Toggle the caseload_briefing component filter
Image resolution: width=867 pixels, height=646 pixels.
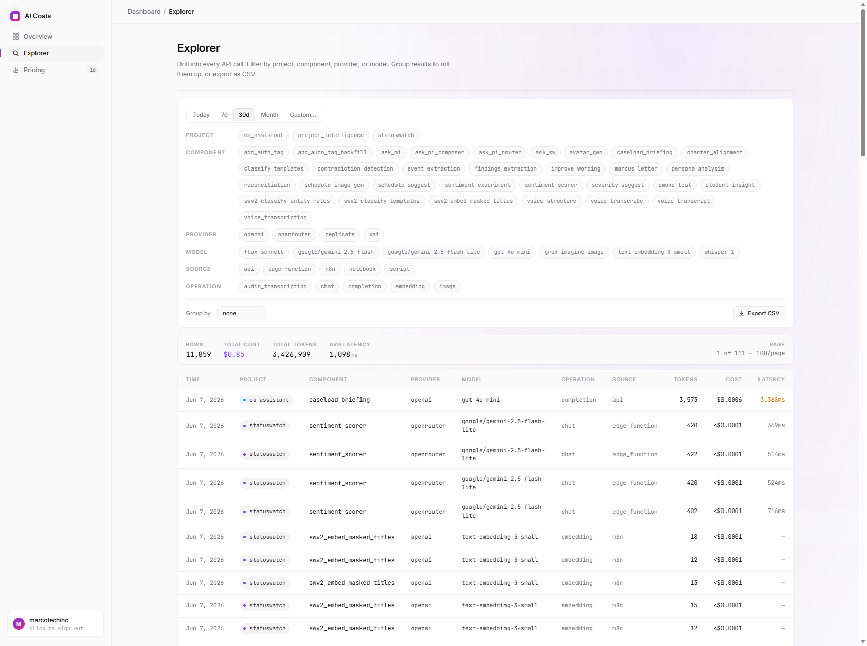click(x=644, y=153)
